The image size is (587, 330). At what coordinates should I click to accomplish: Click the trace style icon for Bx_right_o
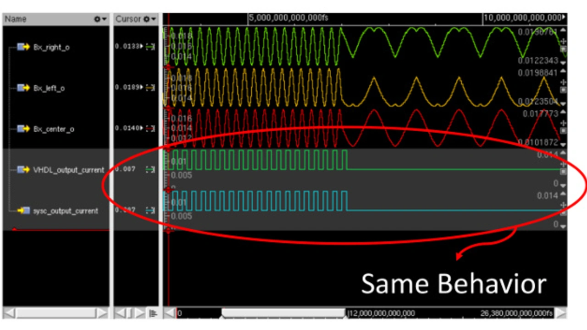pyautogui.click(x=150, y=47)
